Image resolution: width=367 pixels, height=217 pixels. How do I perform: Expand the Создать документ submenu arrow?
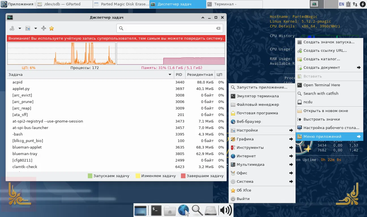[x=359, y=68]
